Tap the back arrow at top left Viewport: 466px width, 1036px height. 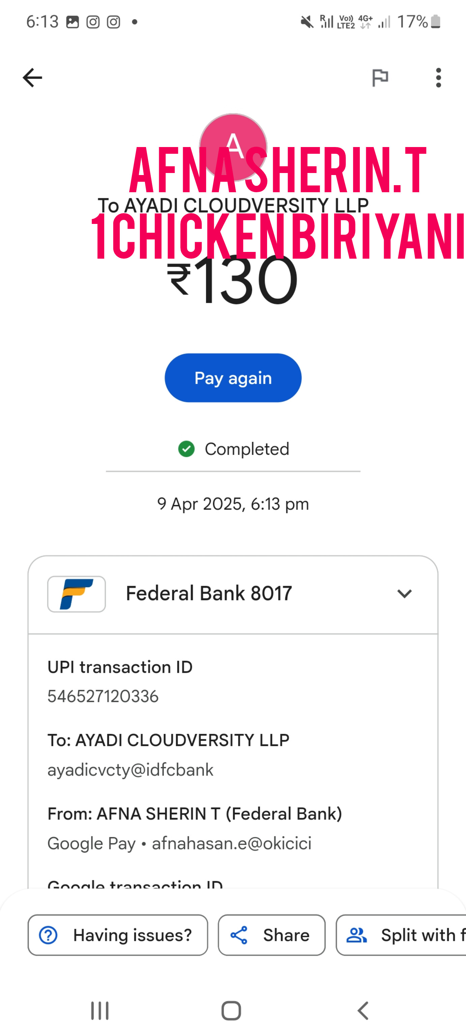(x=32, y=78)
